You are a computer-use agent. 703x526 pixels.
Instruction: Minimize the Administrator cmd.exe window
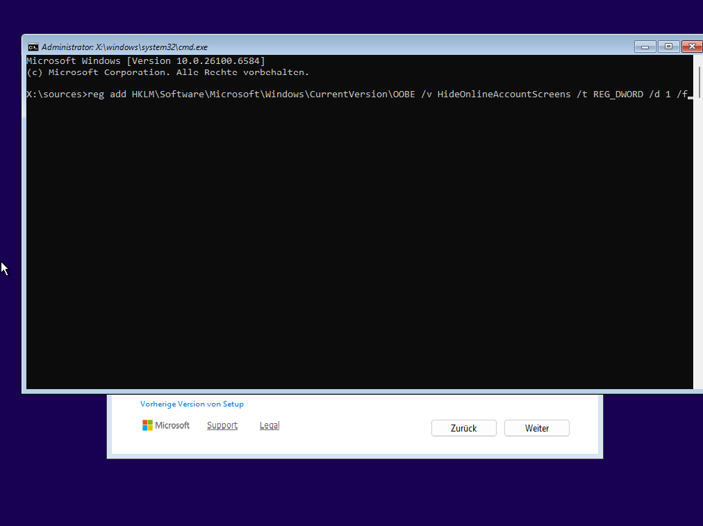[x=645, y=47]
